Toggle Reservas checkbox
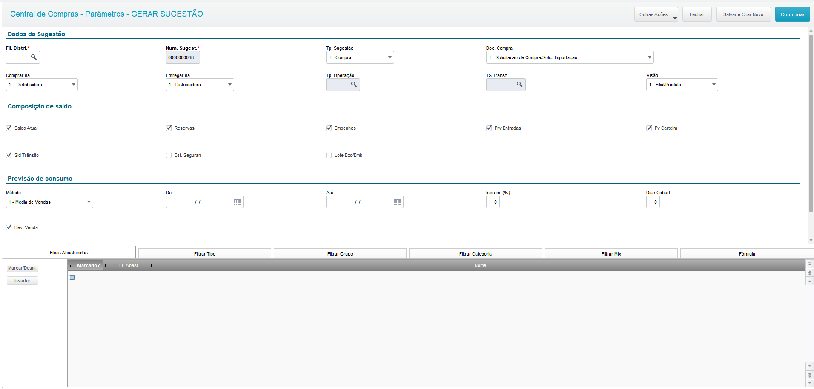The height and width of the screenshot is (389, 814). [x=169, y=128]
